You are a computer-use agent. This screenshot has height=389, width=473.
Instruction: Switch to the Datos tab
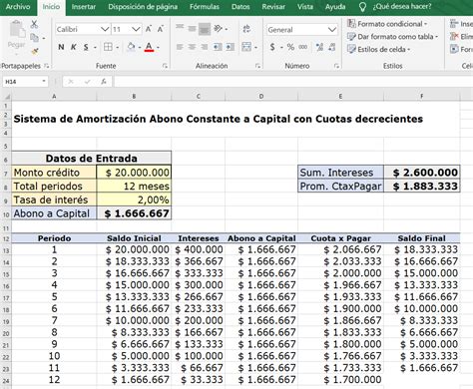(240, 7)
